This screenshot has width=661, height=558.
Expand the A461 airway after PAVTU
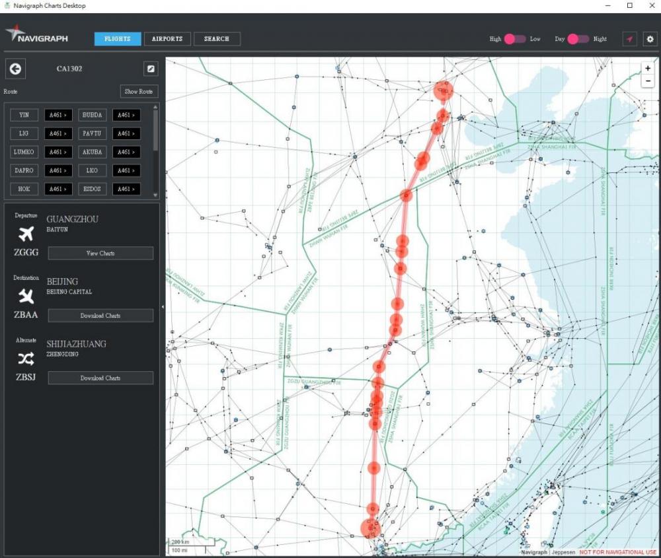(126, 133)
